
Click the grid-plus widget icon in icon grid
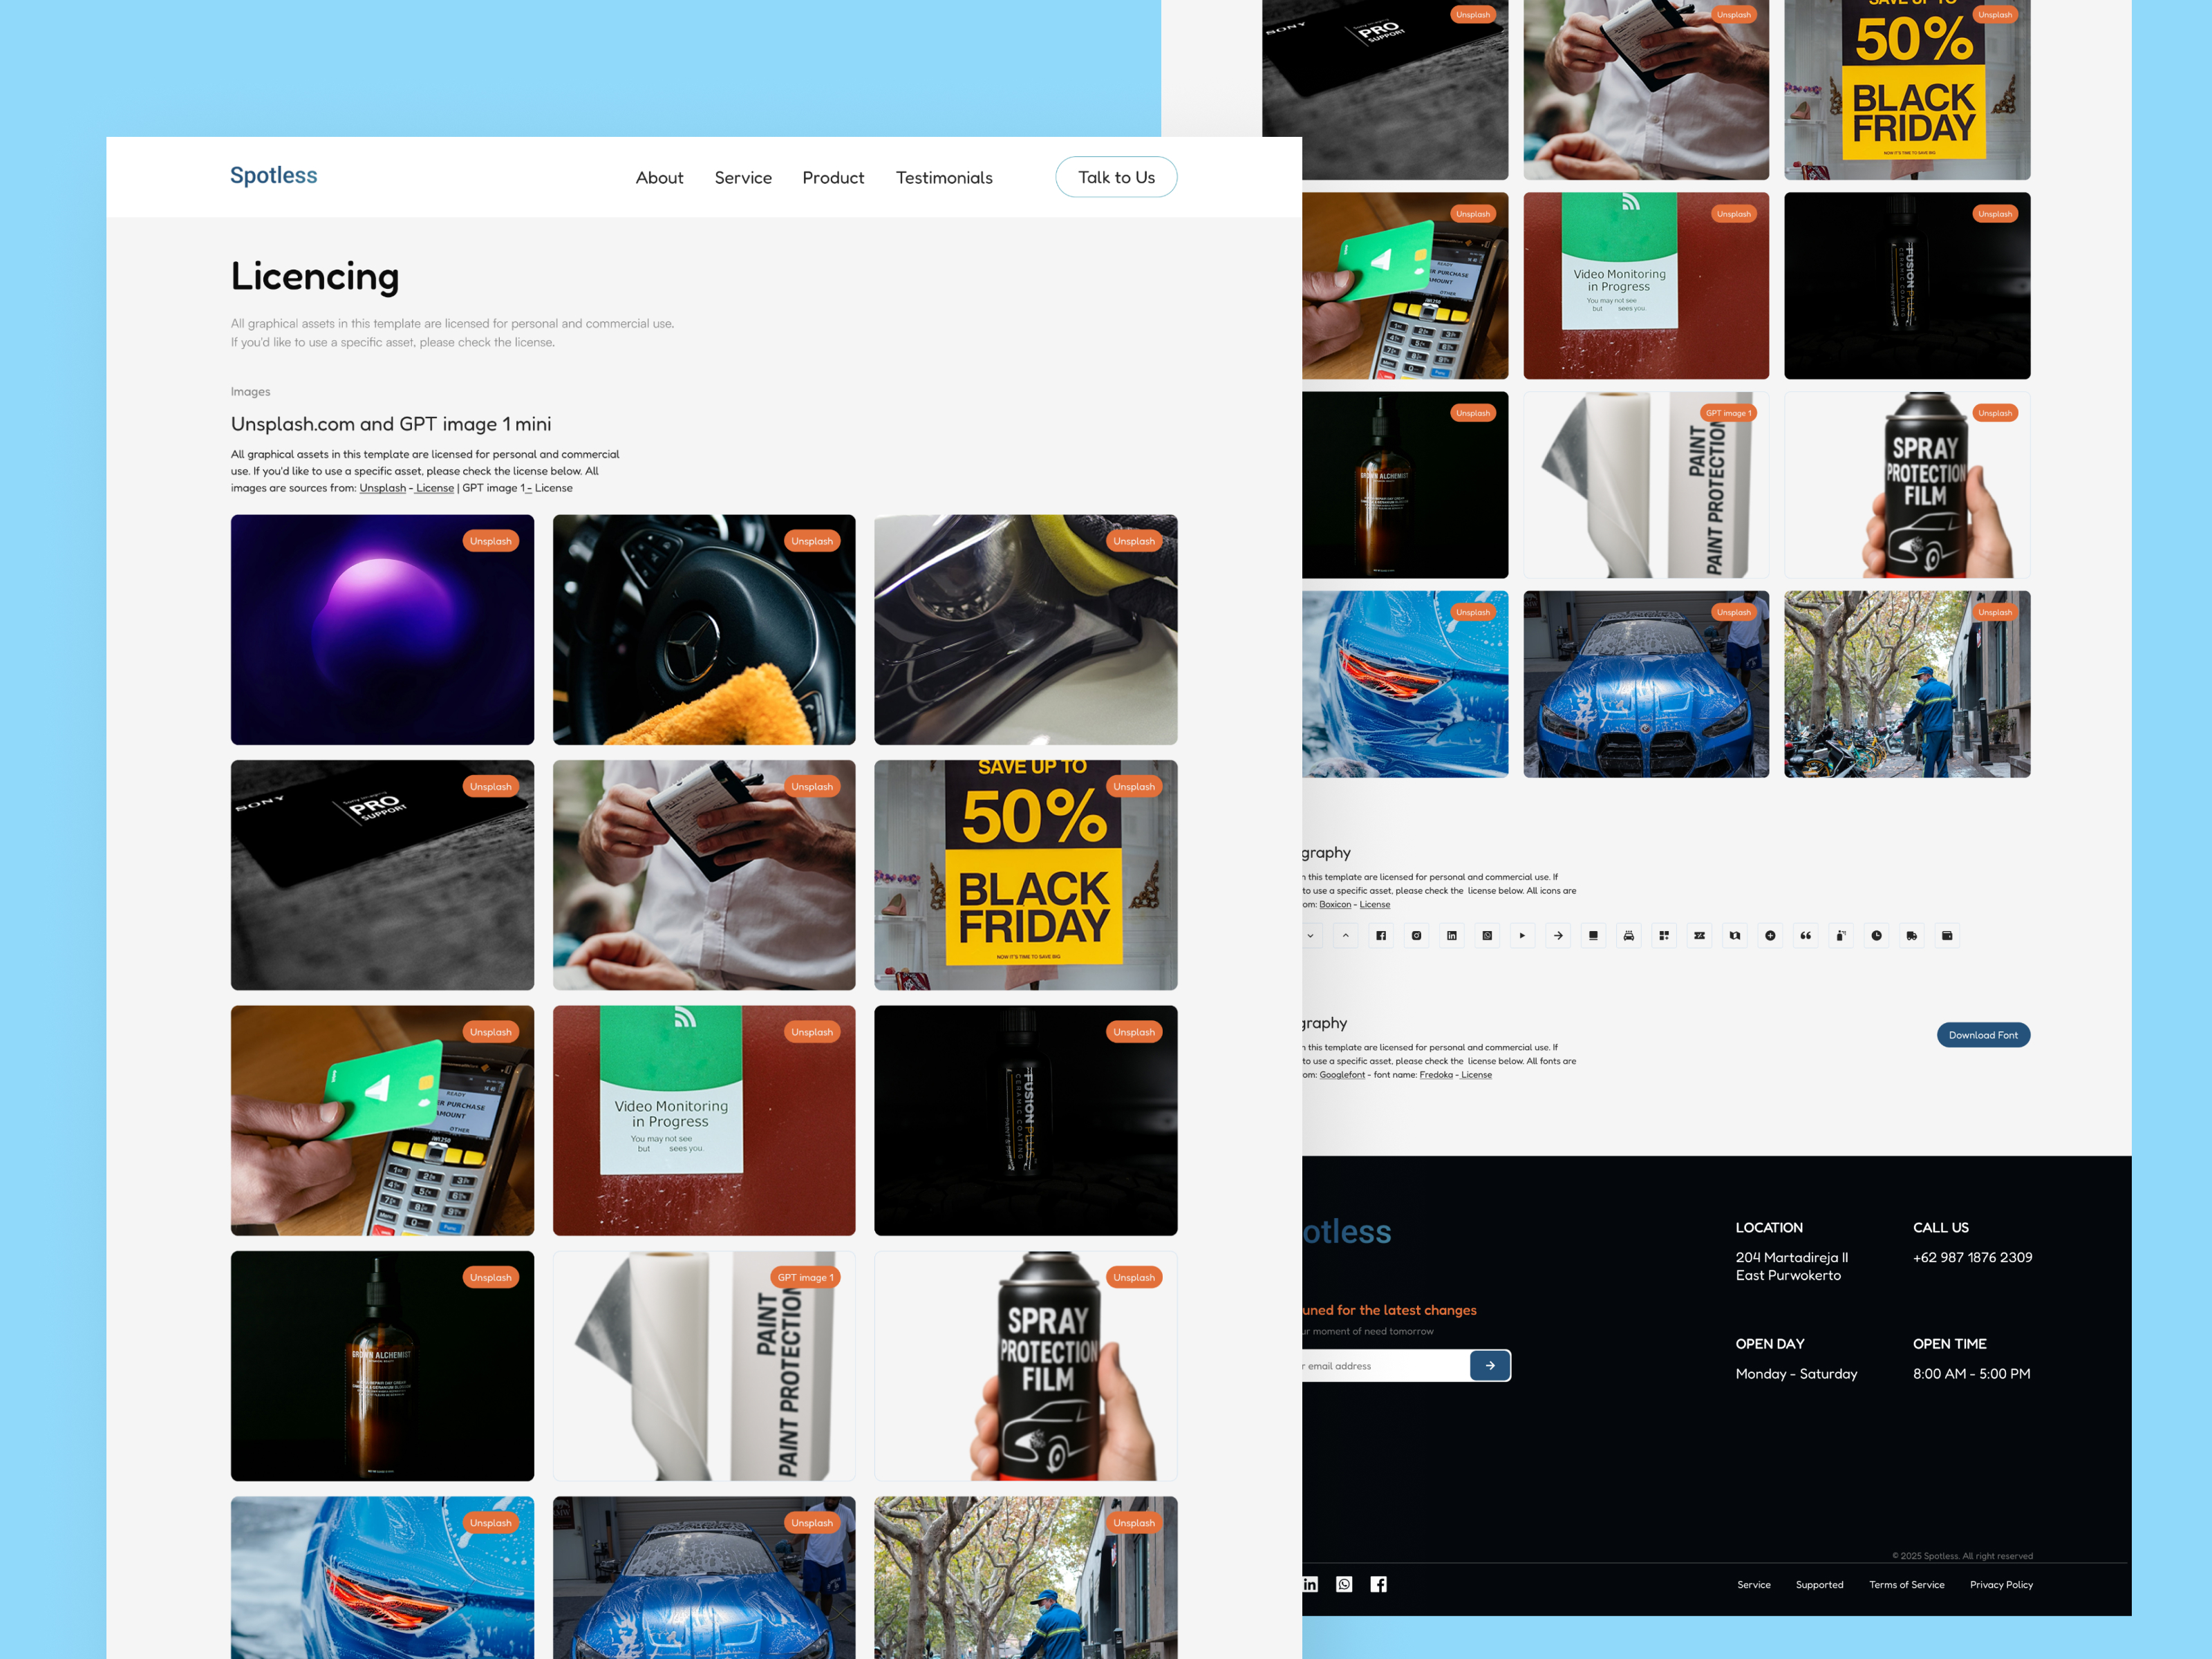click(x=1664, y=936)
